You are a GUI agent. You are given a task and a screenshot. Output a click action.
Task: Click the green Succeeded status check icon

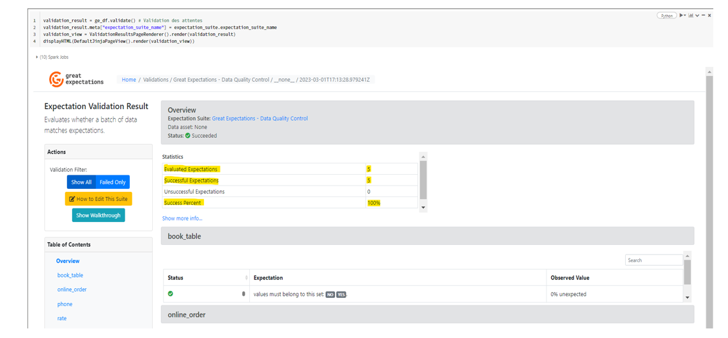tap(187, 136)
